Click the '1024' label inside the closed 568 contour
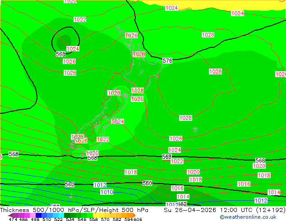This screenshot has height=221, width=286. [73, 49]
